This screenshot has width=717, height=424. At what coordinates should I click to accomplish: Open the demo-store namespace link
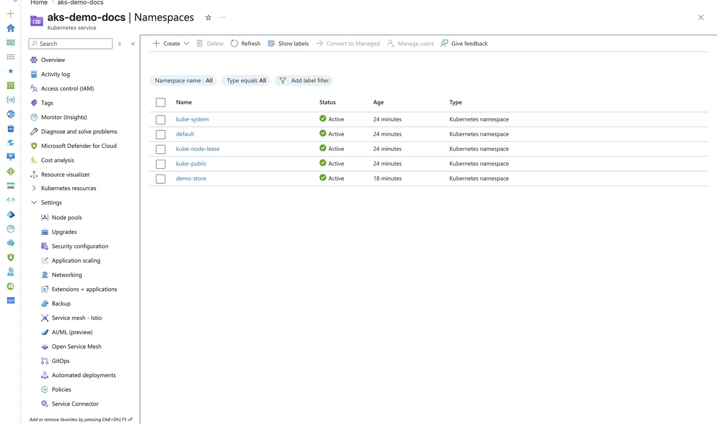[x=191, y=178]
